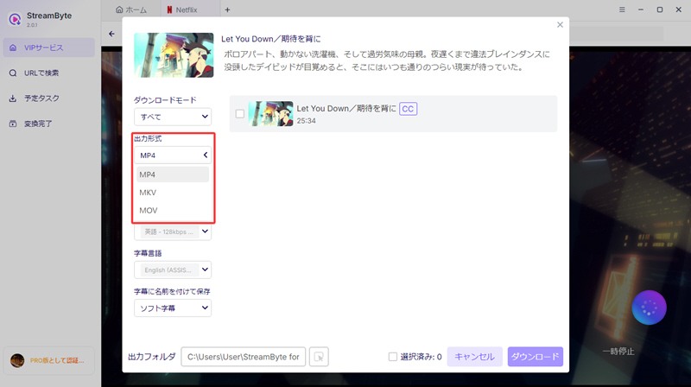
Task: Open the audio language dropdown 英語 128kbps
Action: click(173, 232)
